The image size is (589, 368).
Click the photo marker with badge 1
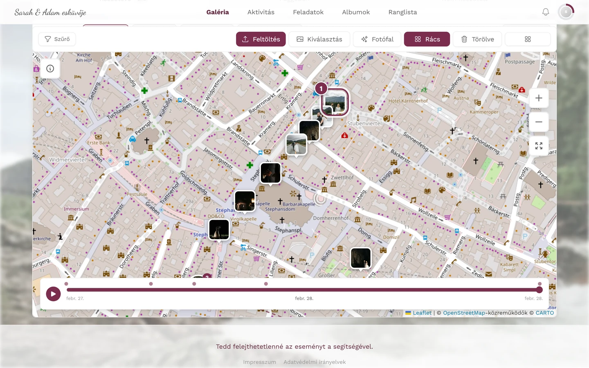coord(335,102)
